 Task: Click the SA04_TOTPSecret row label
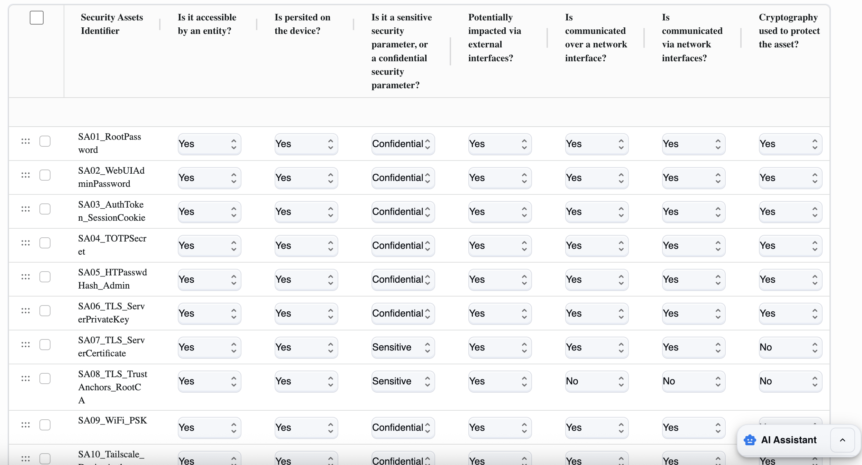pos(112,245)
